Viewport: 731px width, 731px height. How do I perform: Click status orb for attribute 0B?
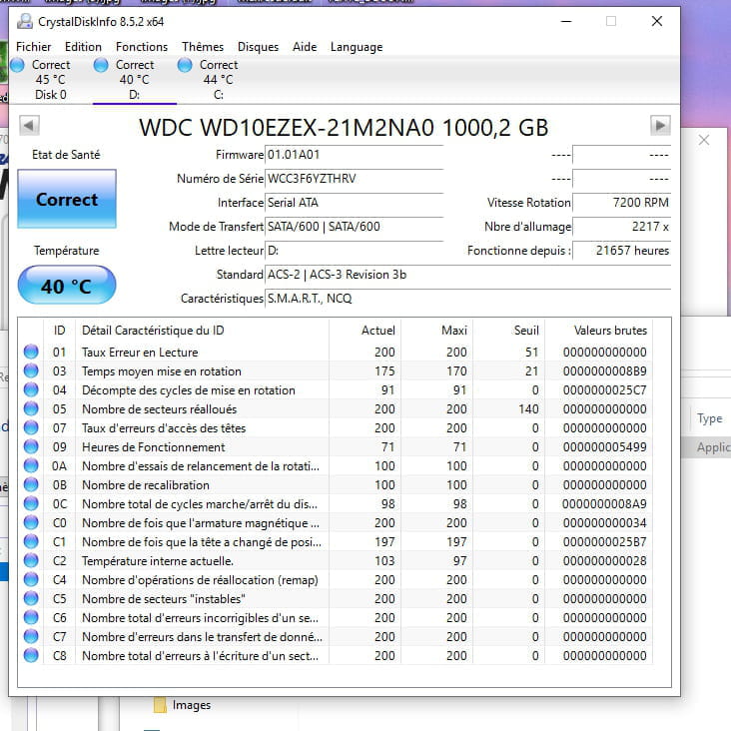point(31,485)
